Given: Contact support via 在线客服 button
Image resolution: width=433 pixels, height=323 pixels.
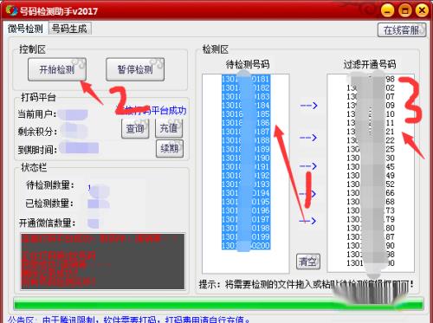Looking at the screenshot, I should [x=402, y=29].
